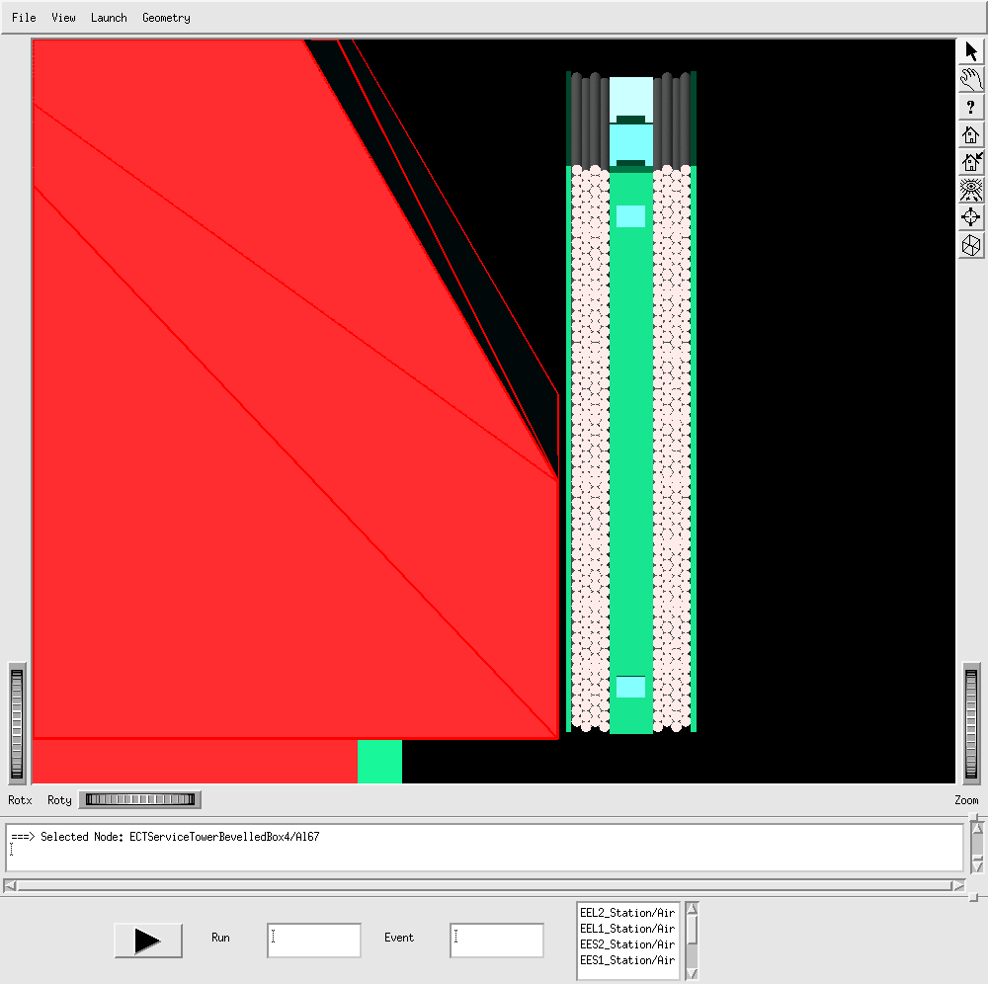This screenshot has height=984, width=988.
Task: Click the Event input field
Action: [496, 941]
